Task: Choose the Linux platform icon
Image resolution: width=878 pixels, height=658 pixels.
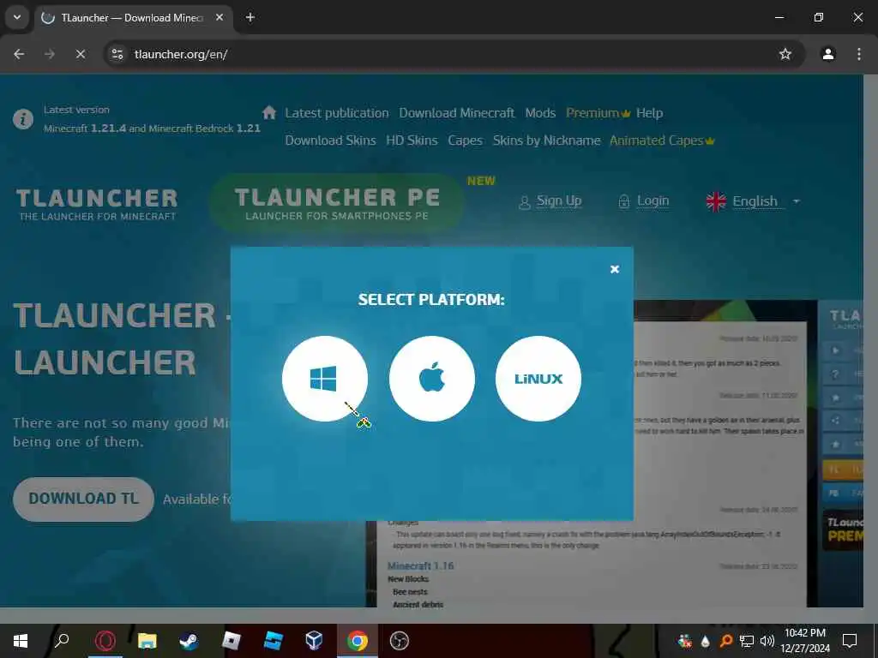Action: (x=538, y=379)
